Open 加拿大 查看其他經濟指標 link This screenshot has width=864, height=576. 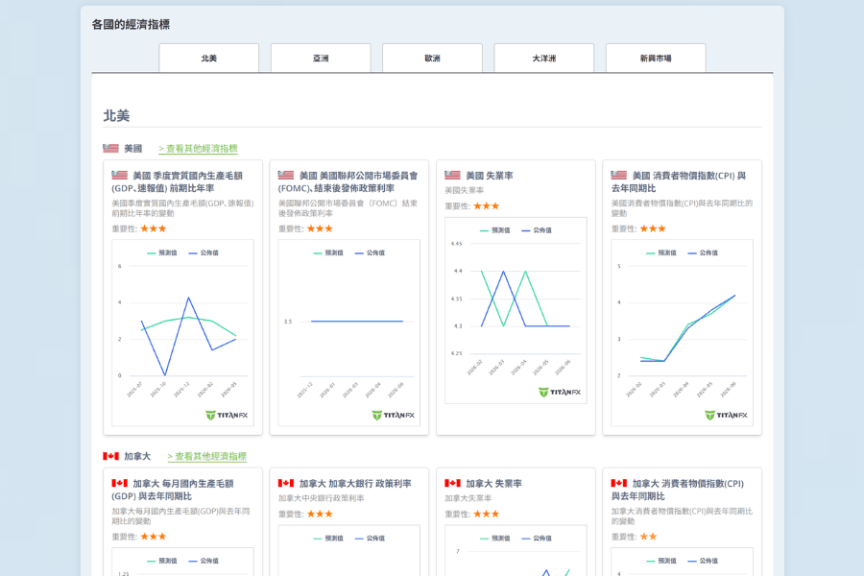[206, 456]
